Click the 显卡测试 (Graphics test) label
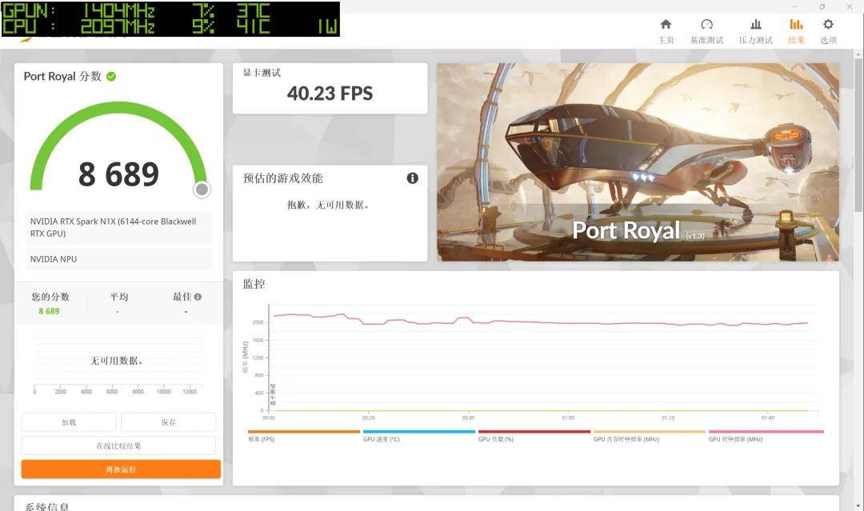Image resolution: width=864 pixels, height=511 pixels. tap(262, 73)
